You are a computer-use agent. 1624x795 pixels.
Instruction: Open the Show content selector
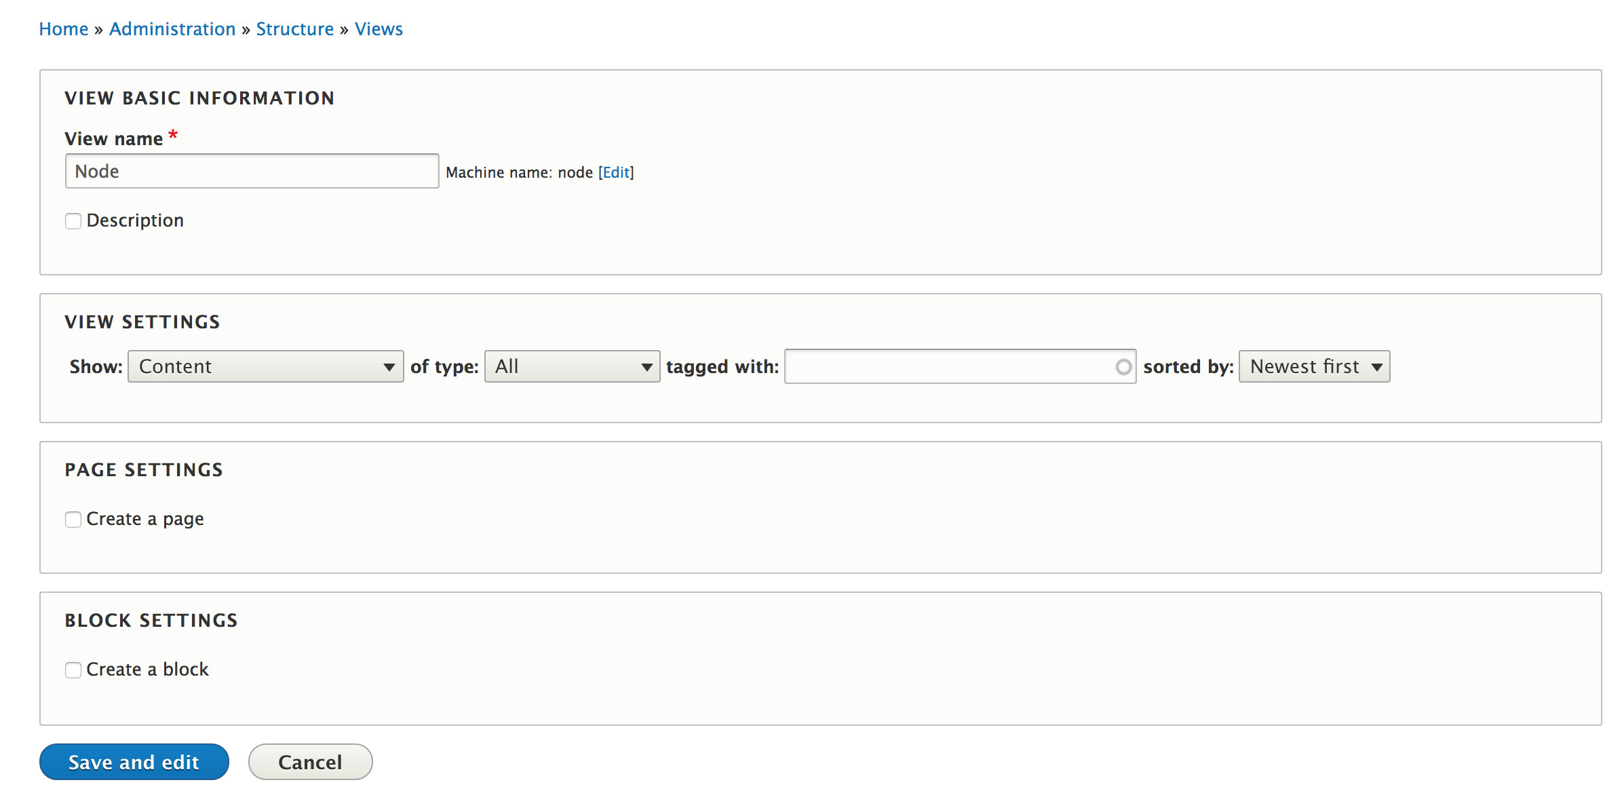click(x=265, y=366)
